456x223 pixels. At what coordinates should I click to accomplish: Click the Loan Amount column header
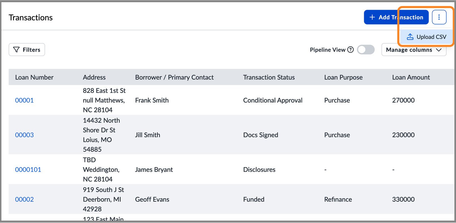coord(411,77)
